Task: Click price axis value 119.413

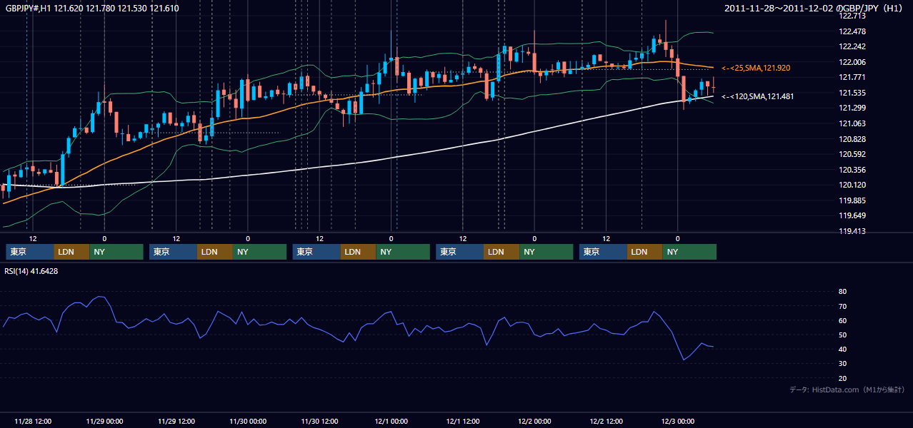Action: (852, 231)
